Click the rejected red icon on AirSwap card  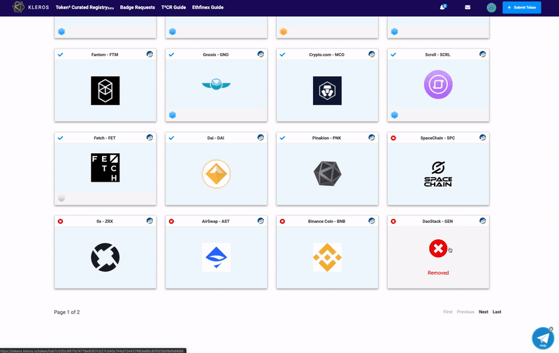[x=171, y=222]
